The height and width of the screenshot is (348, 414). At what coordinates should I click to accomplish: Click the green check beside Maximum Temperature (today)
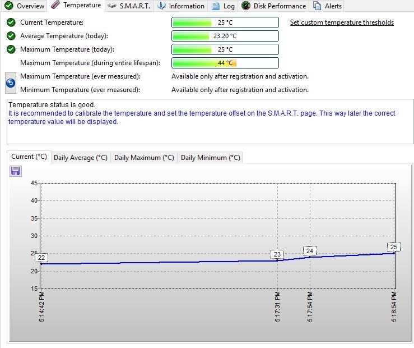[x=11, y=49]
